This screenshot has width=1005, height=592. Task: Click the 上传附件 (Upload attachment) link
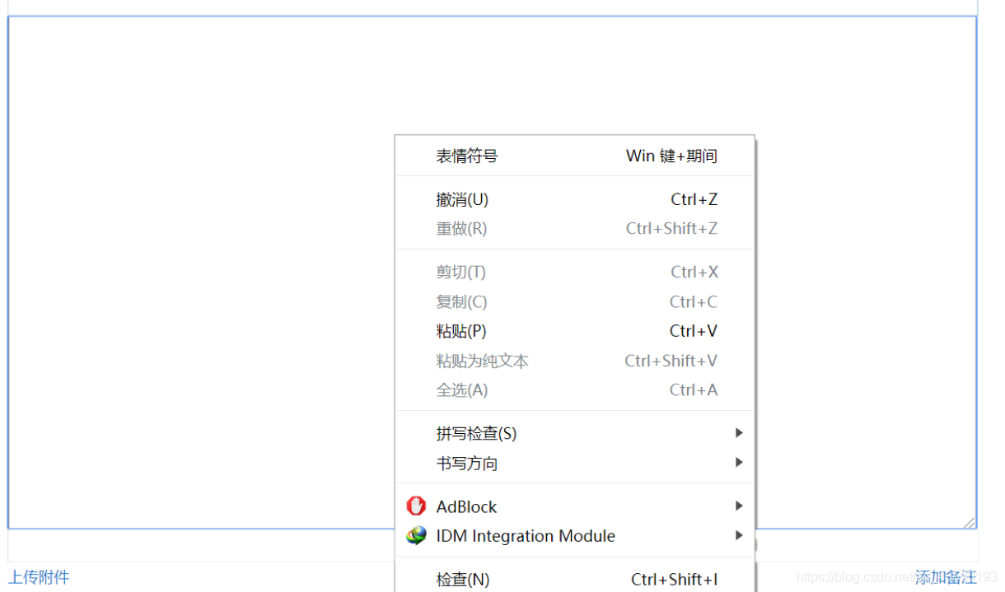pos(39,578)
